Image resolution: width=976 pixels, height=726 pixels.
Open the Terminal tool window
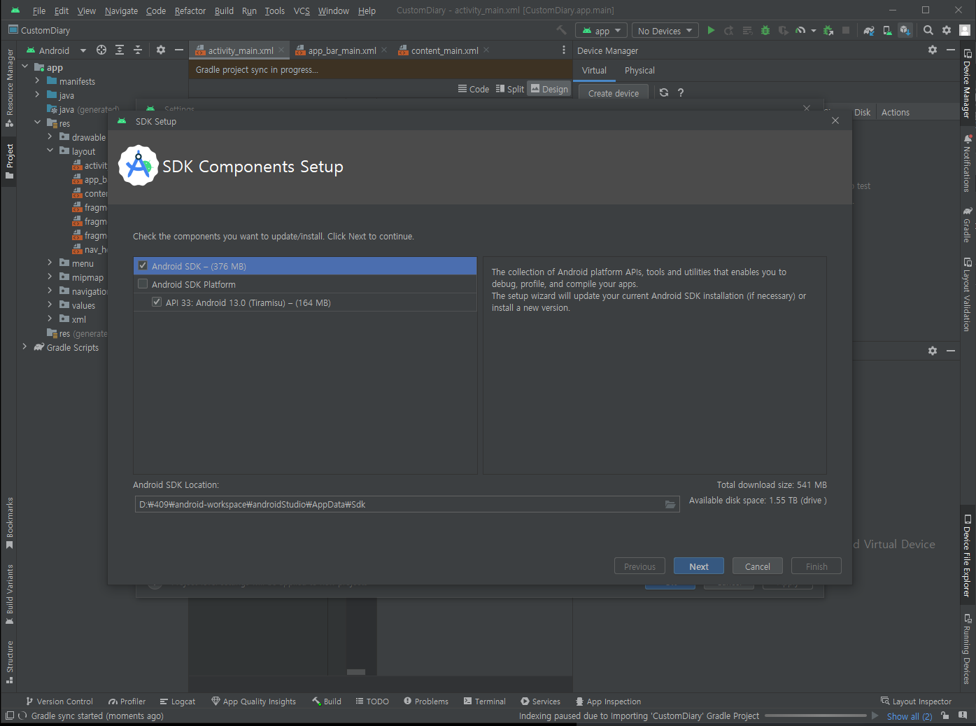pos(485,701)
